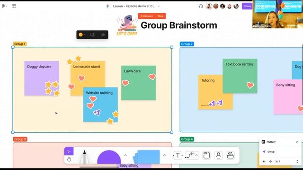Click the Share button
This screenshot has height=170, width=303.
(247, 6)
